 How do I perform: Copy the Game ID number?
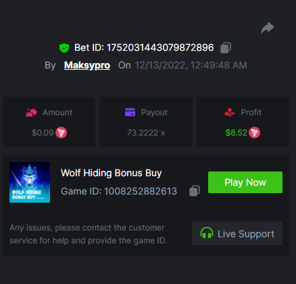(x=195, y=191)
